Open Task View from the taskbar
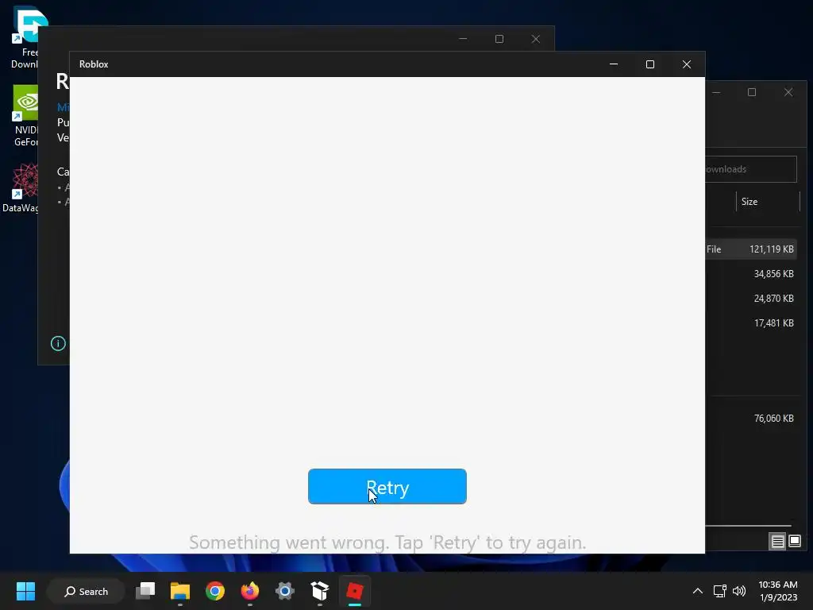Viewport: 813px width, 610px height. click(x=145, y=591)
